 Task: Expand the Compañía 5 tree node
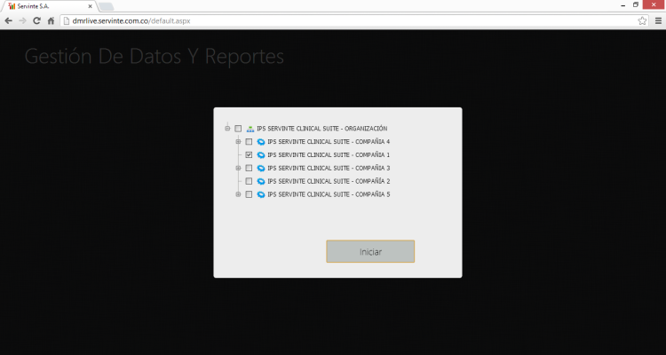238,194
